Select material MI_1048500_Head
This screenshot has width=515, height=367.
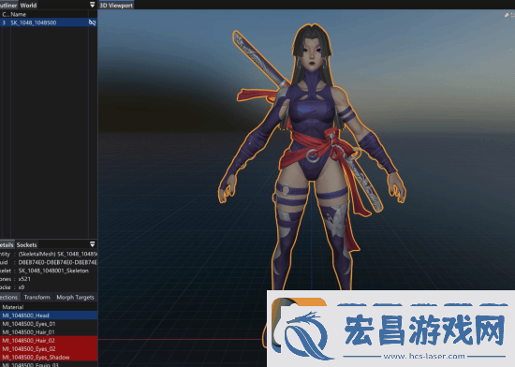49,316
